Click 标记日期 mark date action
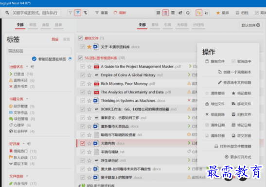 tap(241, 125)
